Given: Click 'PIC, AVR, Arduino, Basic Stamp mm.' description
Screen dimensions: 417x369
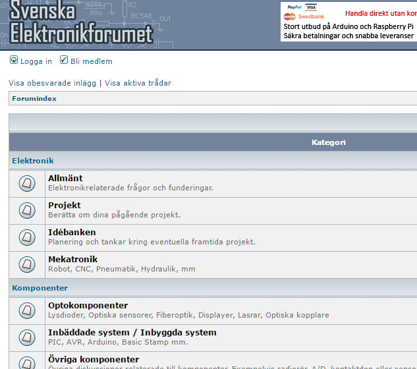Looking at the screenshot, I should point(118,342).
